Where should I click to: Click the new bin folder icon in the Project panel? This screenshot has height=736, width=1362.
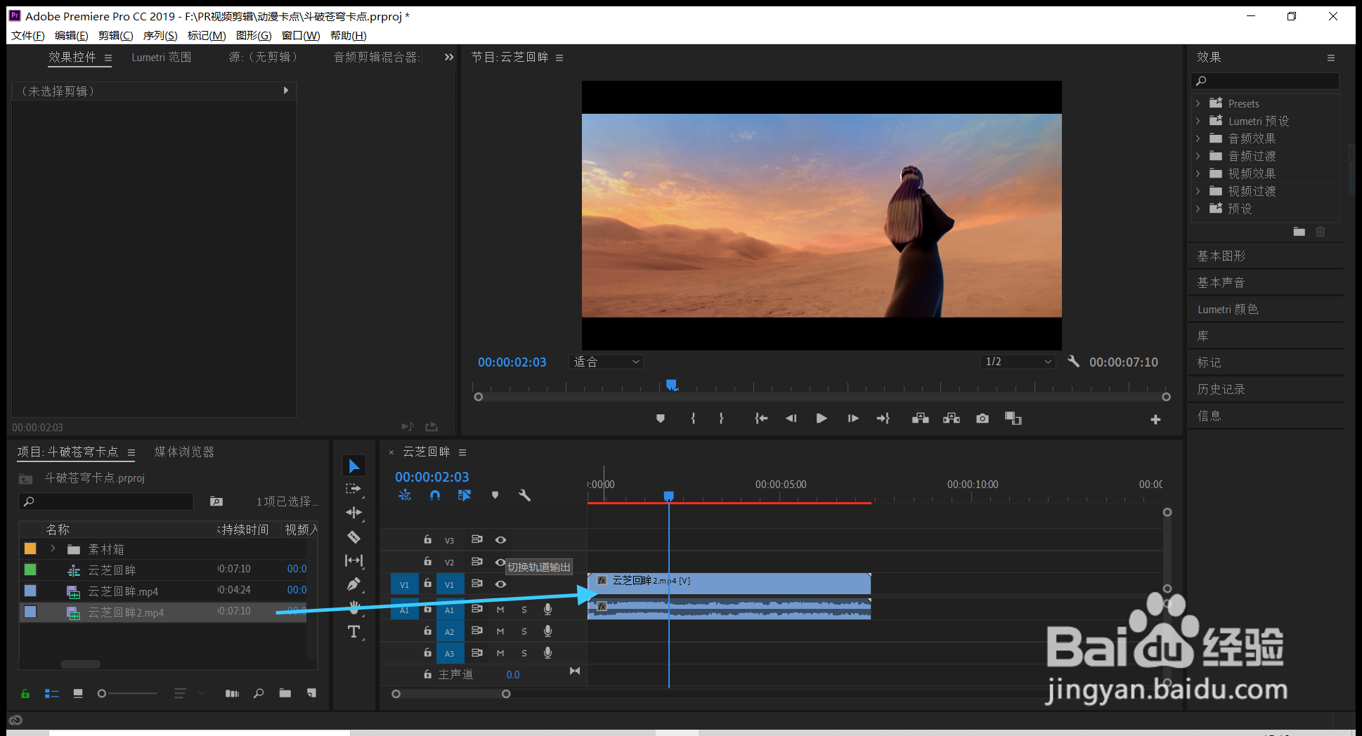pyautogui.click(x=285, y=693)
